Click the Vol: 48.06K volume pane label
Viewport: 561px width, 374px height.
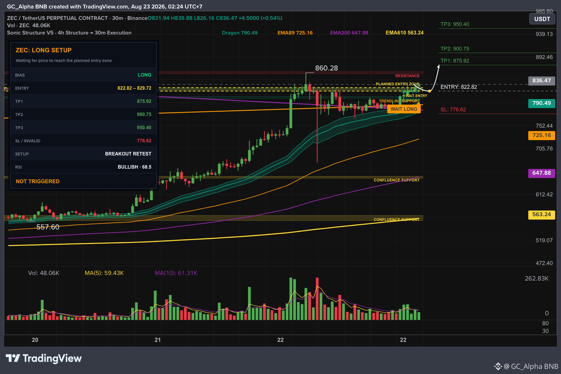pos(44,273)
